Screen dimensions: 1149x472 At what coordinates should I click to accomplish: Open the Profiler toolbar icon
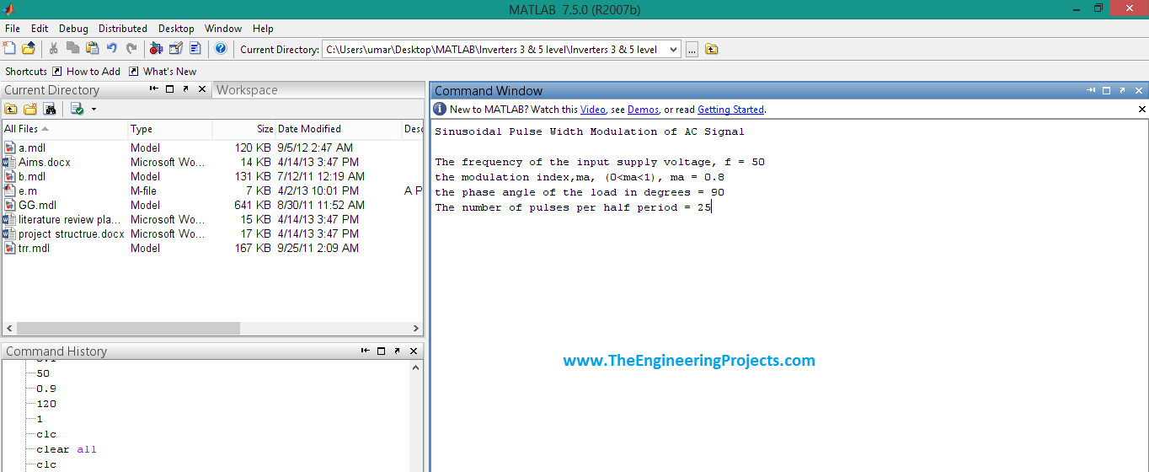click(195, 49)
